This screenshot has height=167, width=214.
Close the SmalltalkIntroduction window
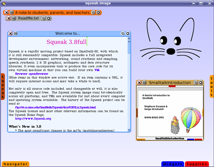click(x=139, y=83)
